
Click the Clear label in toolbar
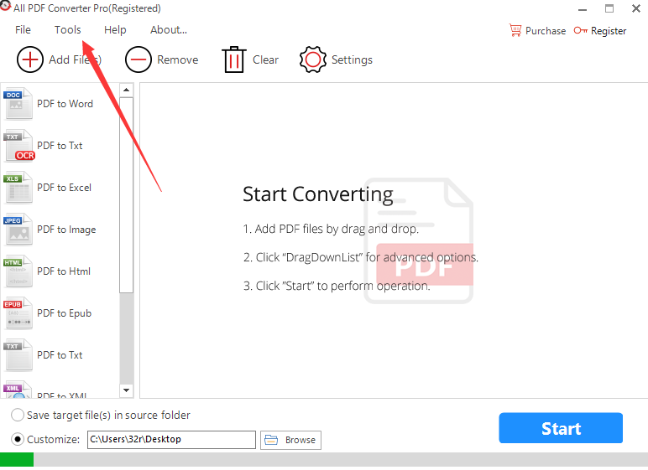(x=266, y=59)
